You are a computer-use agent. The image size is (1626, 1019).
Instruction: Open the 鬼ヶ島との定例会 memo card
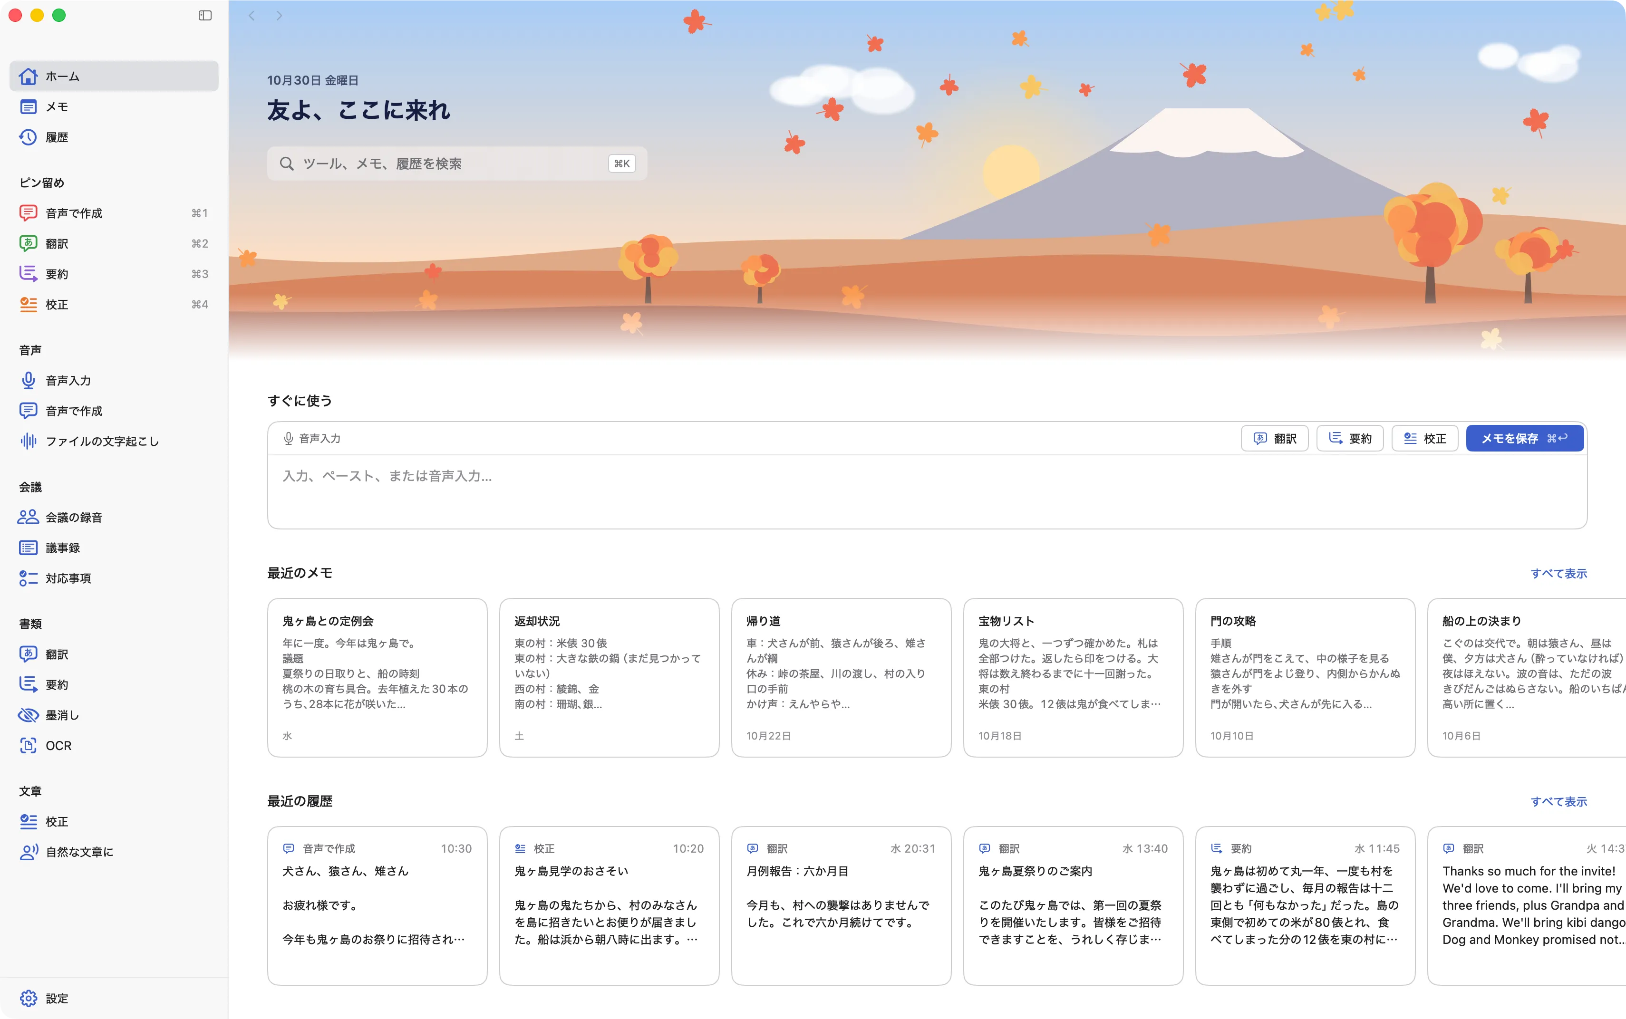tap(377, 677)
